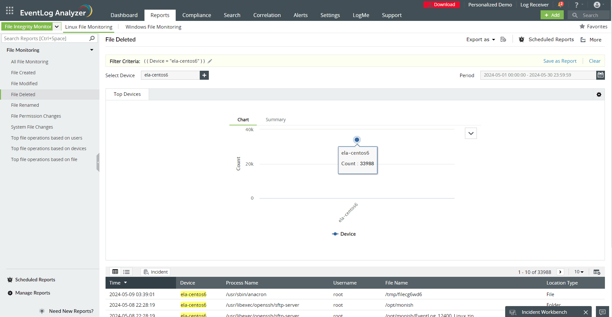The width and height of the screenshot is (612, 317).
Task: Click the Period date range field
Action: tap(538, 75)
